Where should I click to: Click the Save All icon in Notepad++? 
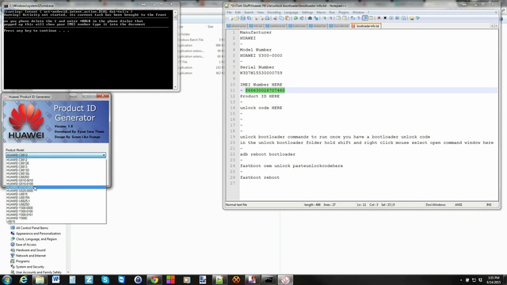(x=249, y=18)
